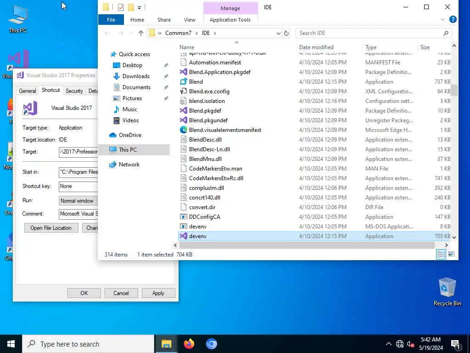Open the View ribbon tab
470x353 pixels.
pyautogui.click(x=190, y=19)
